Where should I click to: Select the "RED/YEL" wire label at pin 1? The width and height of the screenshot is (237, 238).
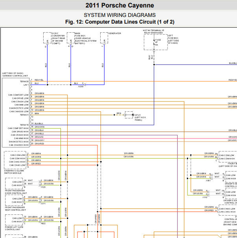39,80
